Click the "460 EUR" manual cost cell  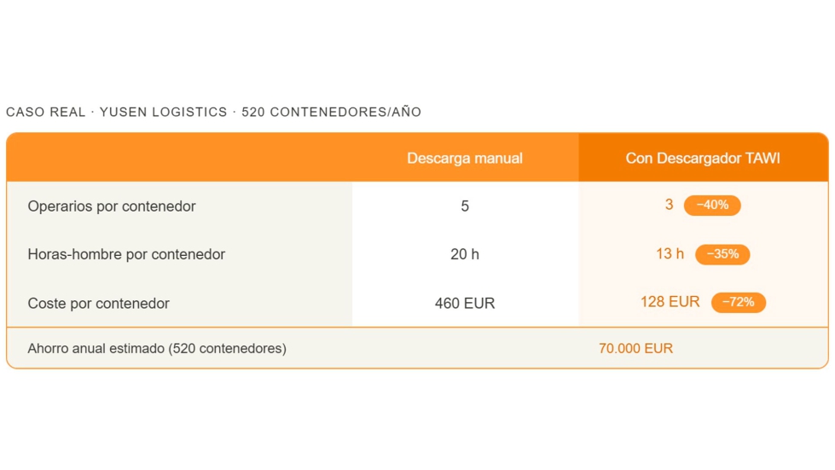tap(465, 304)
